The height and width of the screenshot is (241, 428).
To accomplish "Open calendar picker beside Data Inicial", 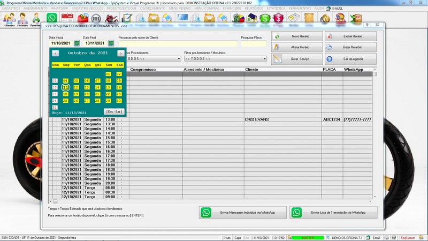I will tap(77, 43).
